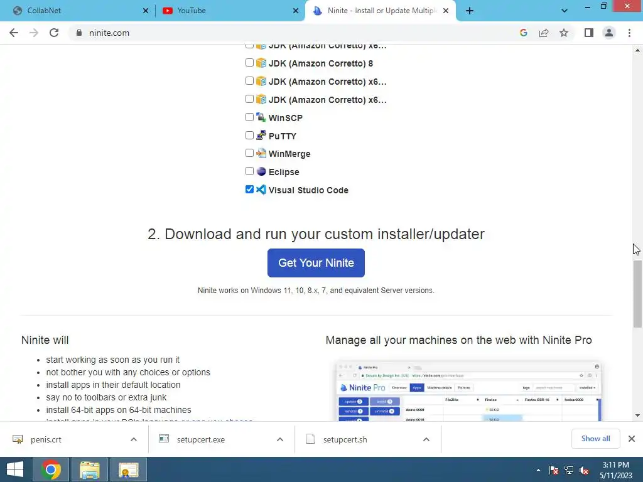Open a new tab with the plus icon
This screenshot has height=482, width=643.
click(470, 11)
